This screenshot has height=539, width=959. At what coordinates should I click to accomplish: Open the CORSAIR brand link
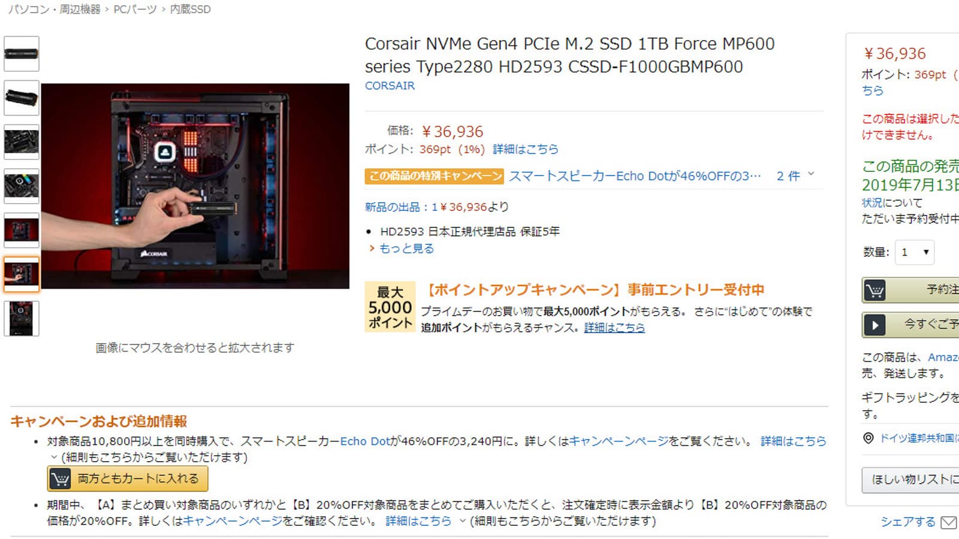pos(390,86)
